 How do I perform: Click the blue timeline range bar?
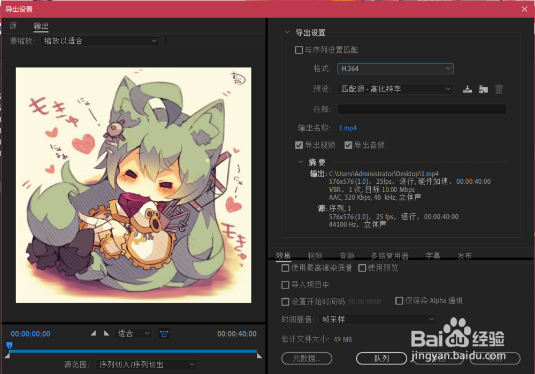click(133, 351)
